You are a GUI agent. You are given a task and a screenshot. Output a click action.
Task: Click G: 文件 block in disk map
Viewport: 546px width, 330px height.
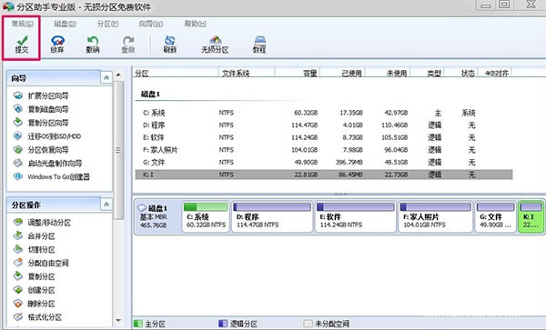(x=495, y=216)
